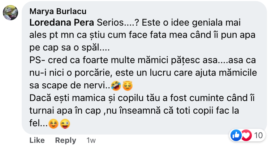Screen dimensions: 271x145
Task: Click the word 'porcărie' in the comment
Action: [98, 73]
